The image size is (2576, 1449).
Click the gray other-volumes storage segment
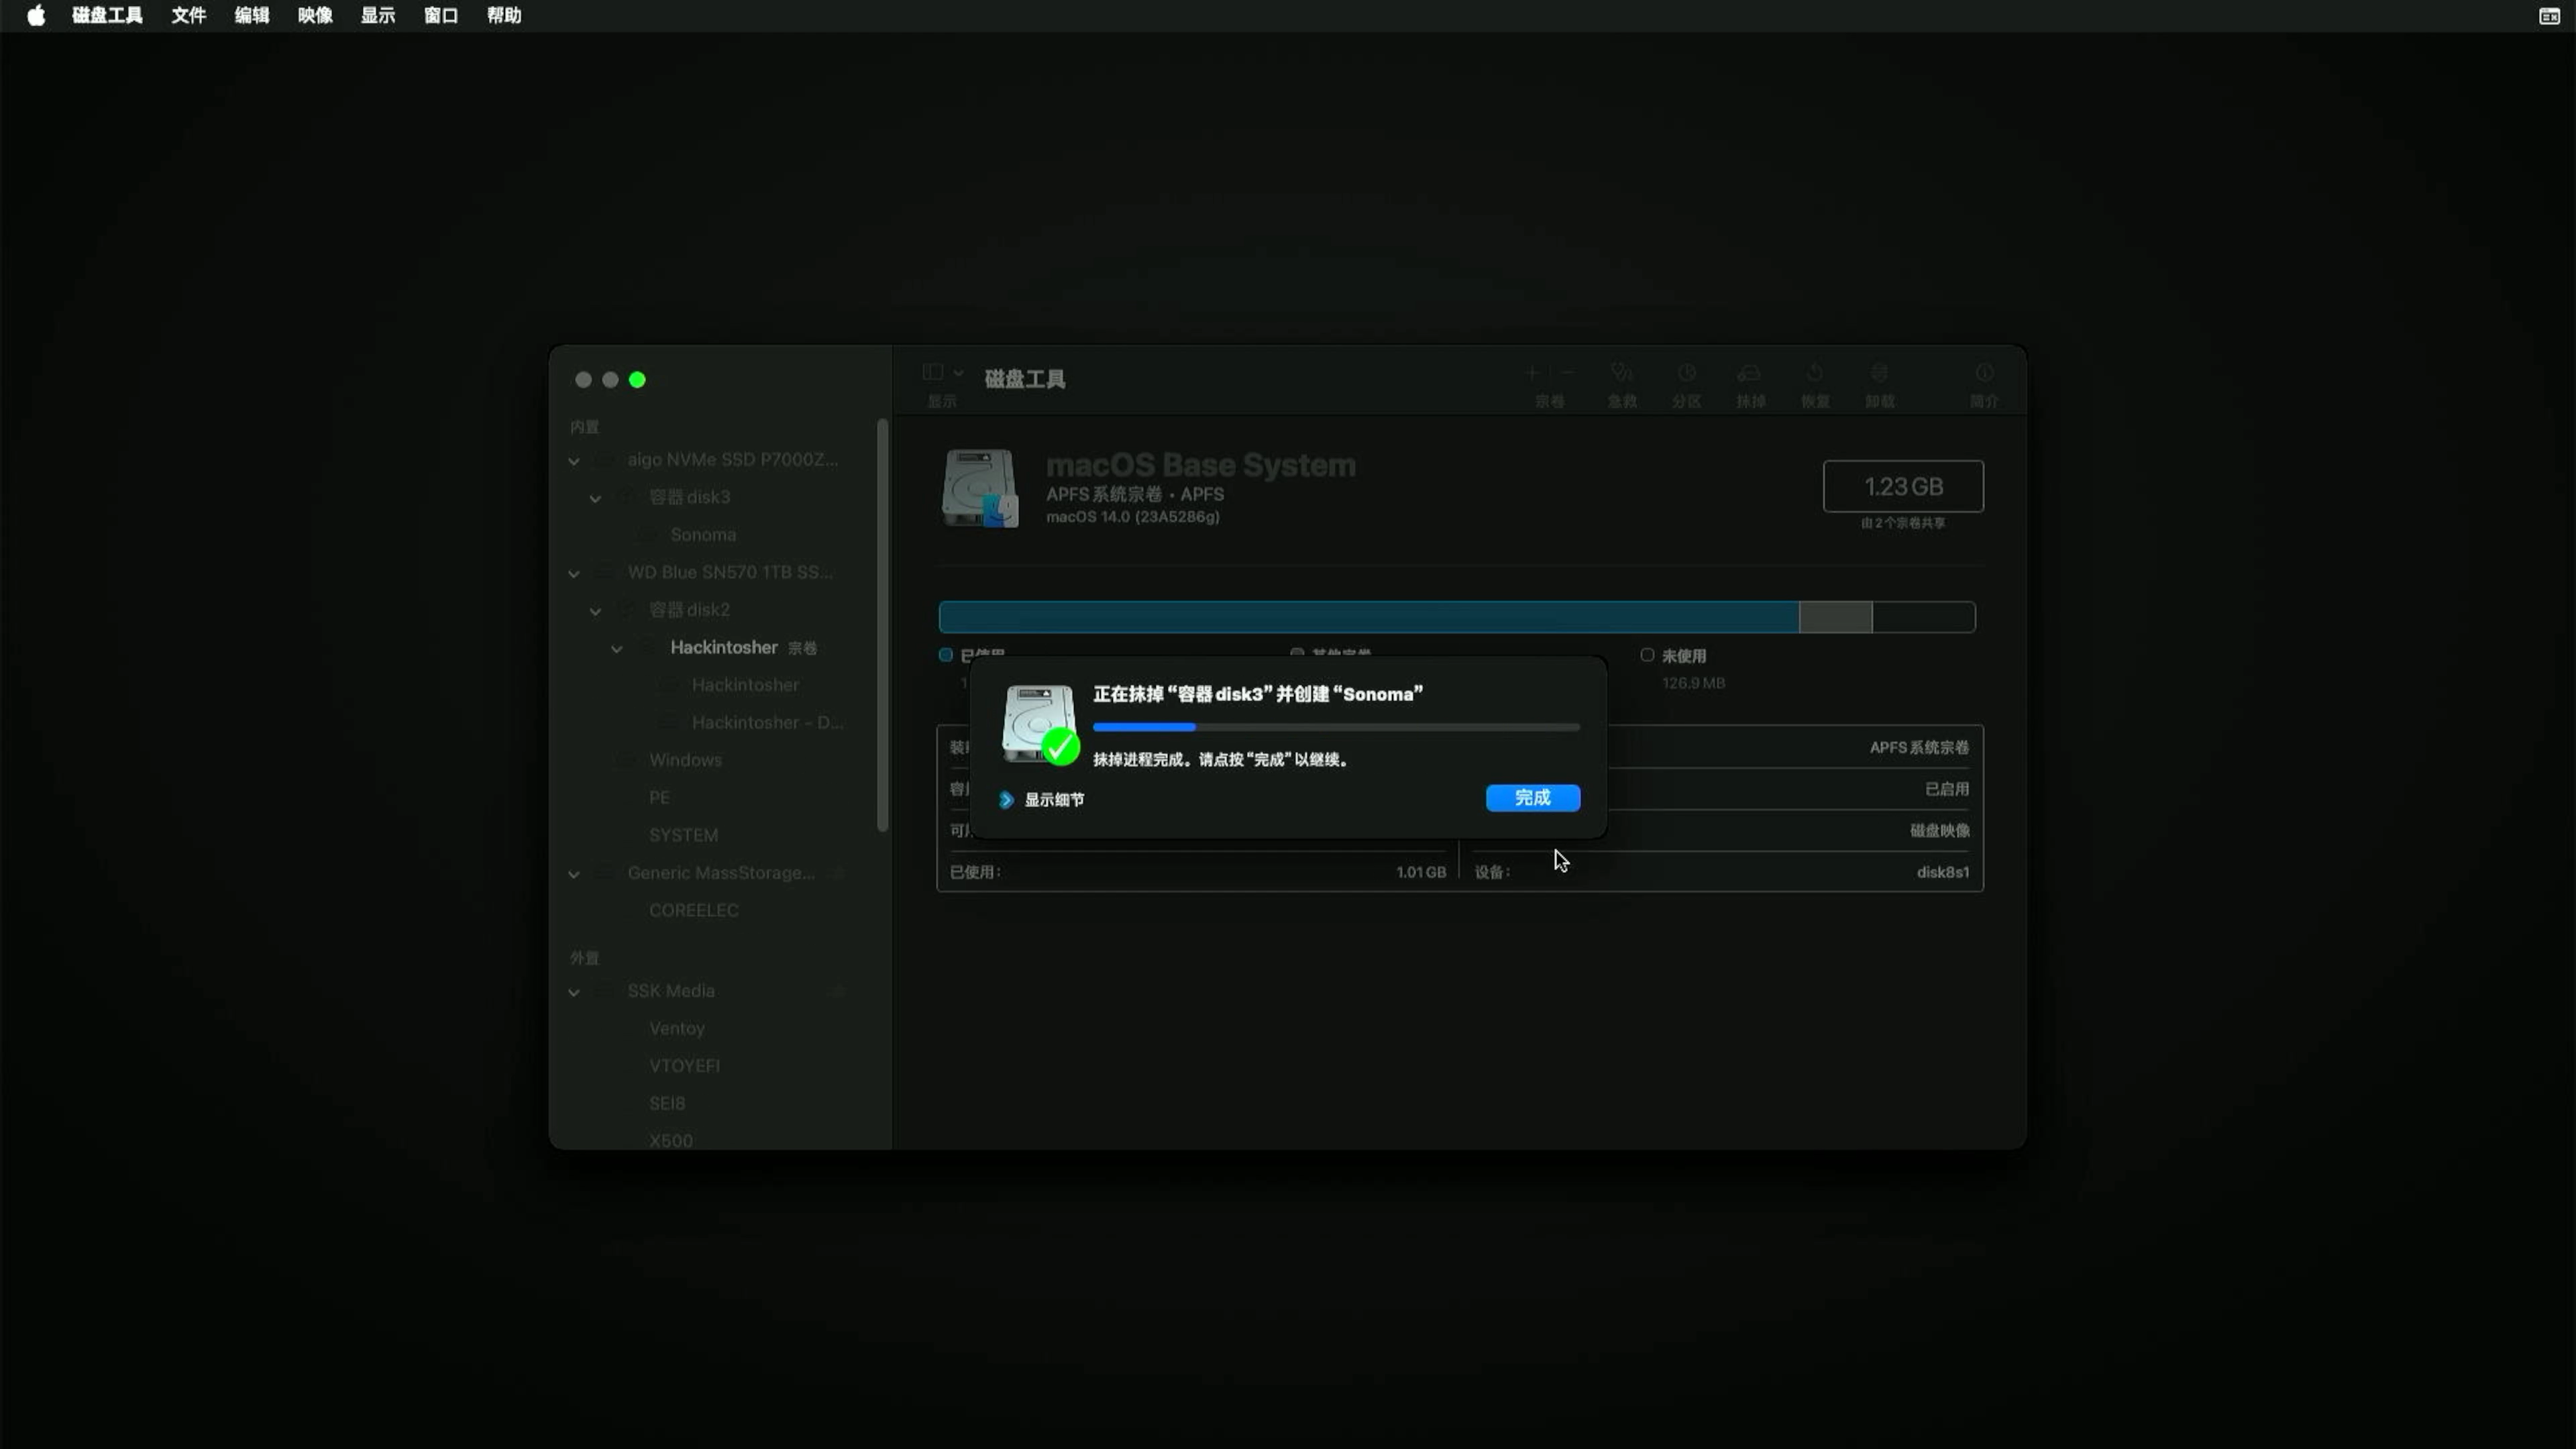[1835, 617]
